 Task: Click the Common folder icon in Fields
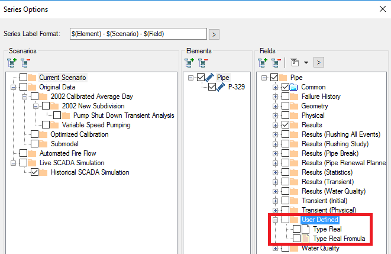pos(294,87)
